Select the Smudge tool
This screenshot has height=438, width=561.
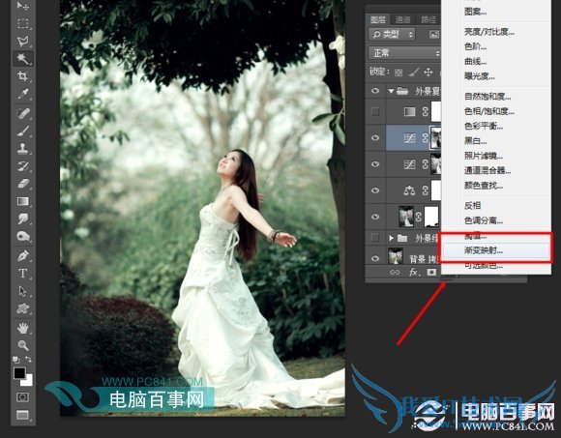[23, 219]
